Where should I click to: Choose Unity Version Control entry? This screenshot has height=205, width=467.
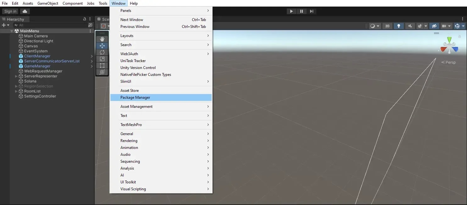pos(161,68)
